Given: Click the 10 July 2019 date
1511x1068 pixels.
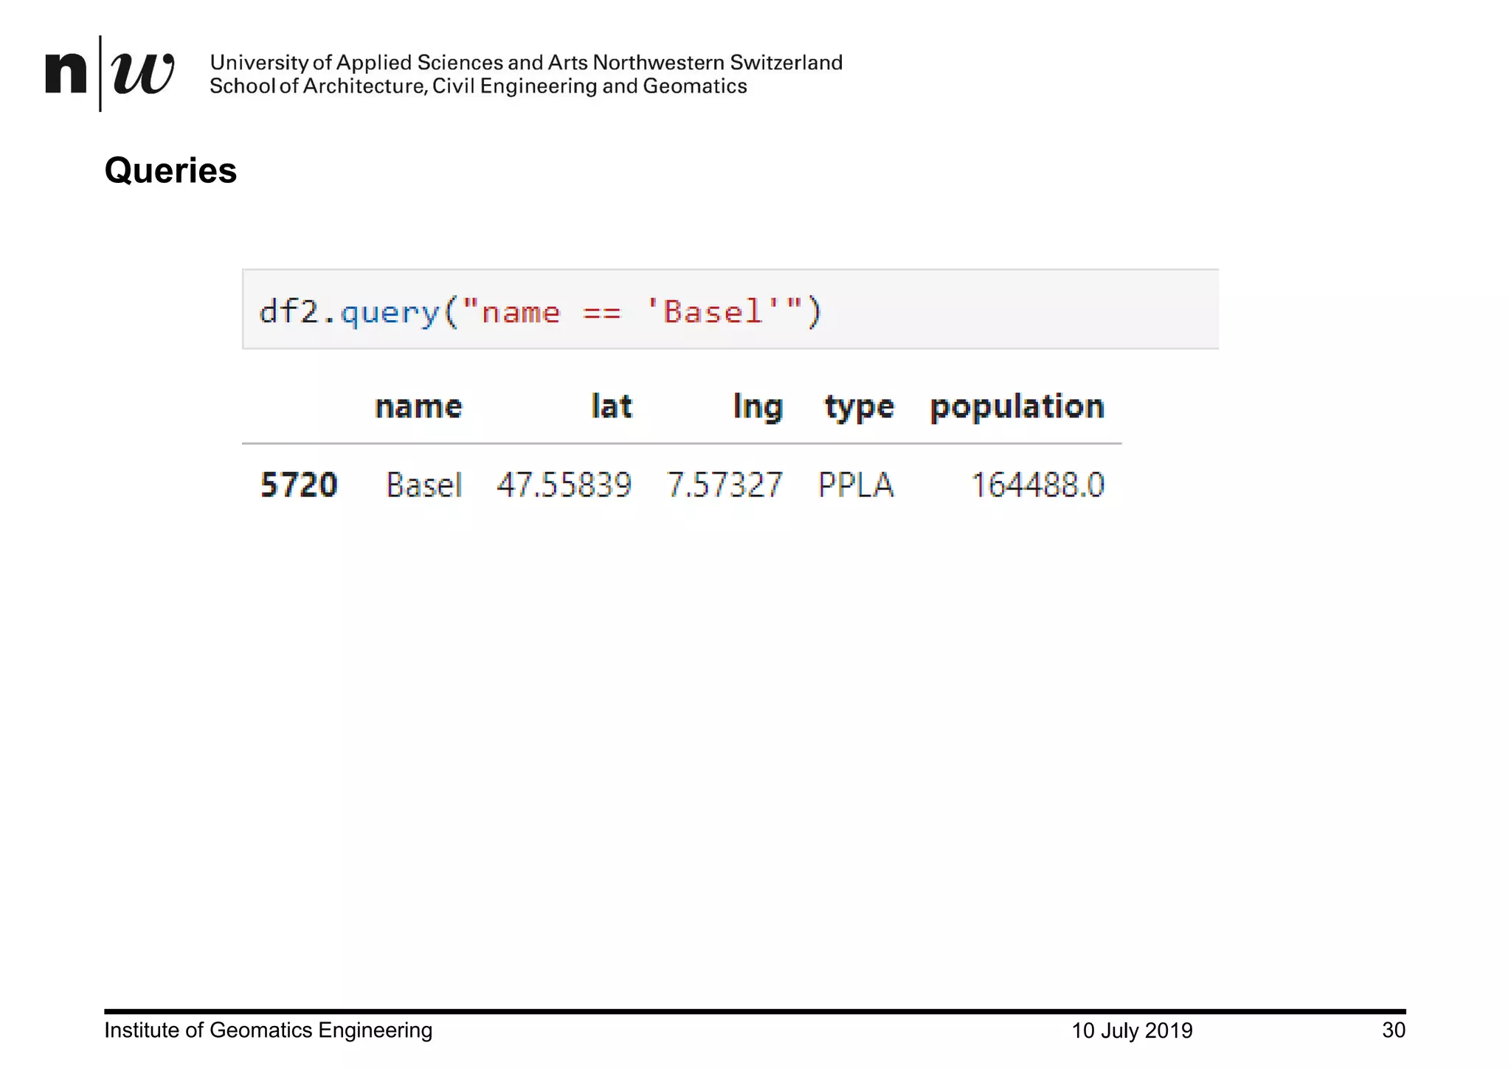Looking at the screenshot, I should (1131, 1030).
